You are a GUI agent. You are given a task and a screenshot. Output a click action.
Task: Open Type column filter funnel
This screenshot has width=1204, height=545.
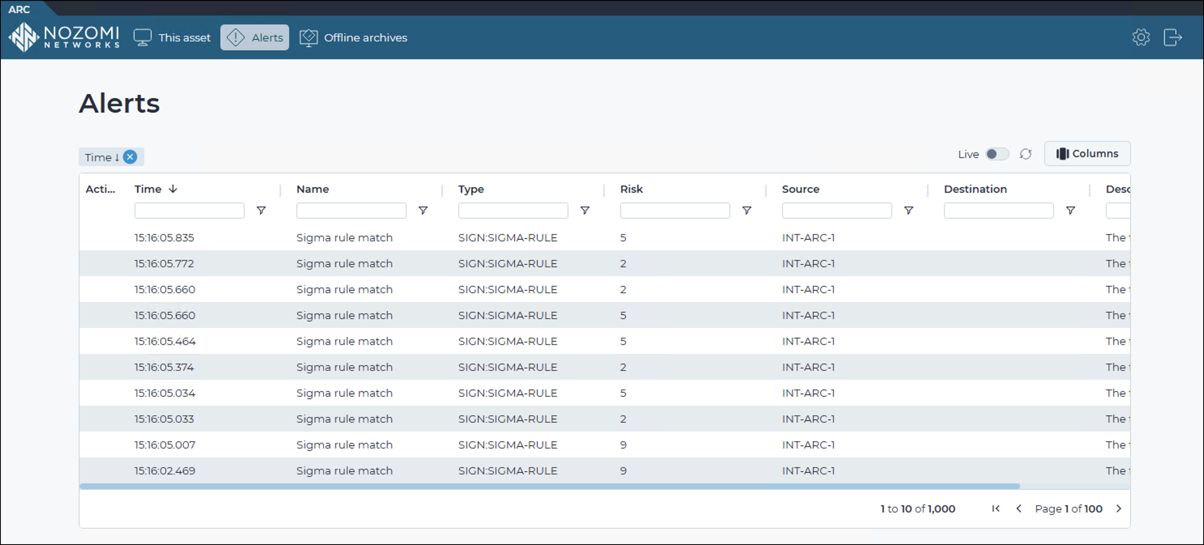[585, 211]
